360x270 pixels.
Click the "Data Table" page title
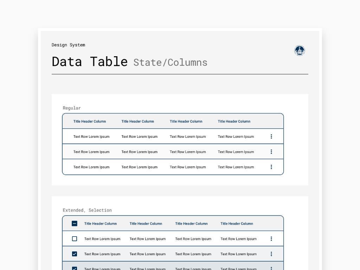point(90,62)
